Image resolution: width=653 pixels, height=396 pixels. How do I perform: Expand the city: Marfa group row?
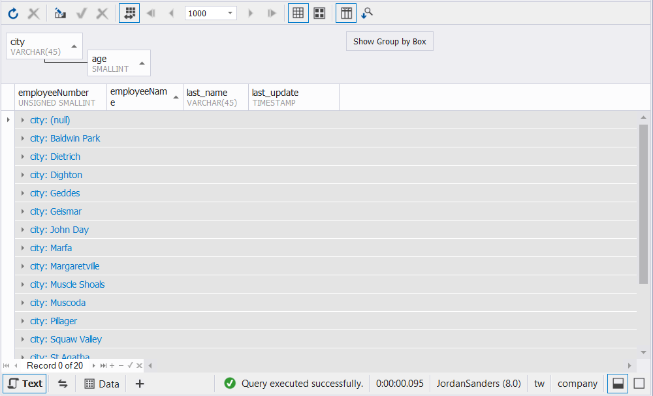coord(22,248)
